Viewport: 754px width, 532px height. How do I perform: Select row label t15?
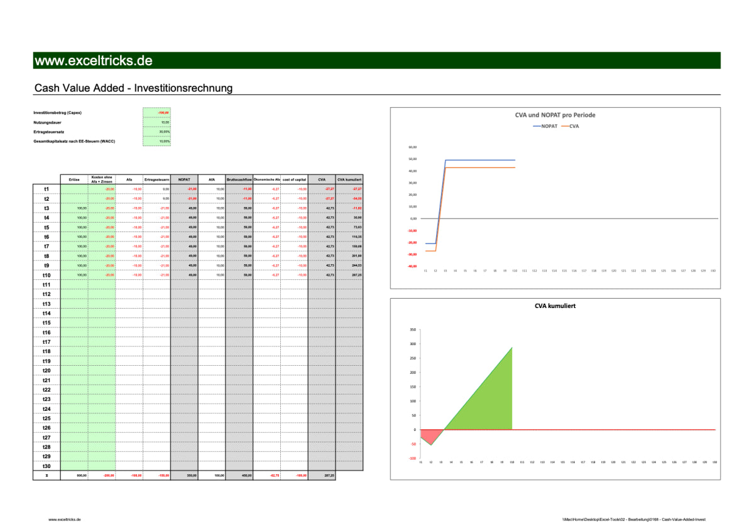click(46, 323)
